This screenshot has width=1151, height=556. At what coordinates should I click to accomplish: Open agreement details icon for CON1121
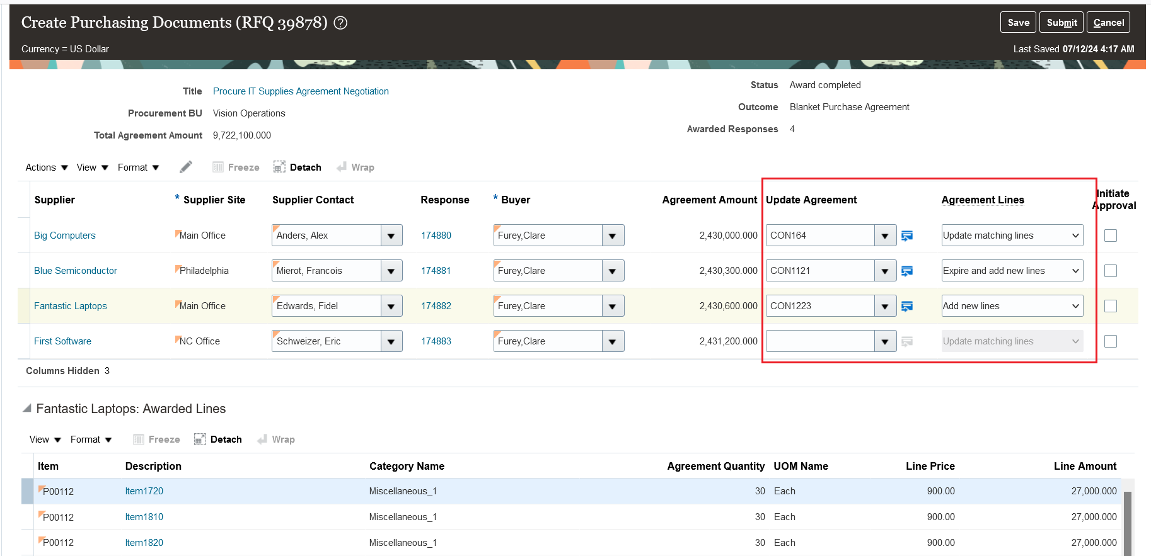(x=907, y=271)
